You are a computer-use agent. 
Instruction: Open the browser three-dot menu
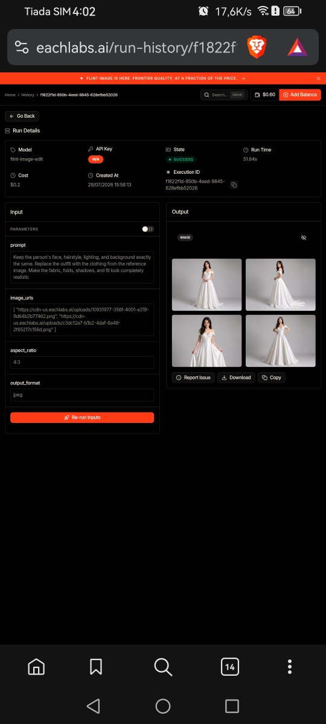290,667
